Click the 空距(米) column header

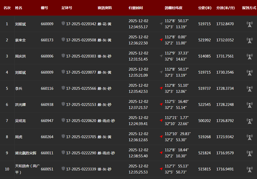(x=205, y=8)
